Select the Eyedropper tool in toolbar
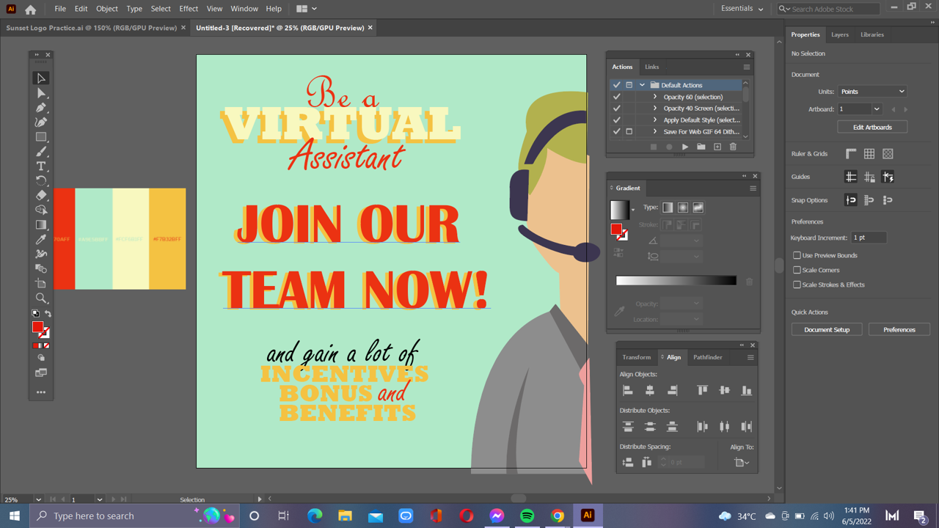The height and width of the screenshot is (528, 939). click(41, 240)
